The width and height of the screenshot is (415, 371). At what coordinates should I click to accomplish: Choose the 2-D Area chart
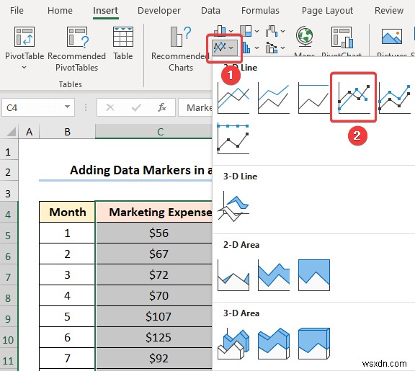click(x=233, y=275)
